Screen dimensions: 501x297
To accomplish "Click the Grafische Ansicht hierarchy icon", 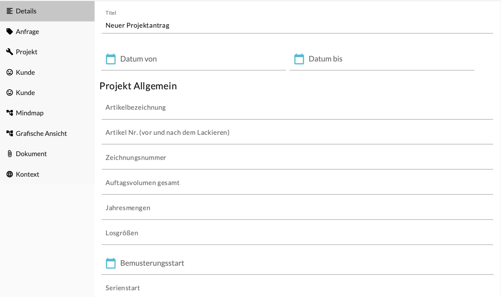I will point(9,133).
